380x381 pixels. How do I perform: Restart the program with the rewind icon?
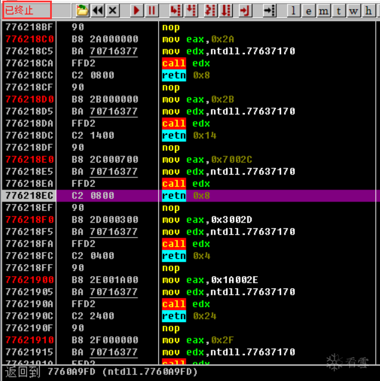[x=98, y=11]
